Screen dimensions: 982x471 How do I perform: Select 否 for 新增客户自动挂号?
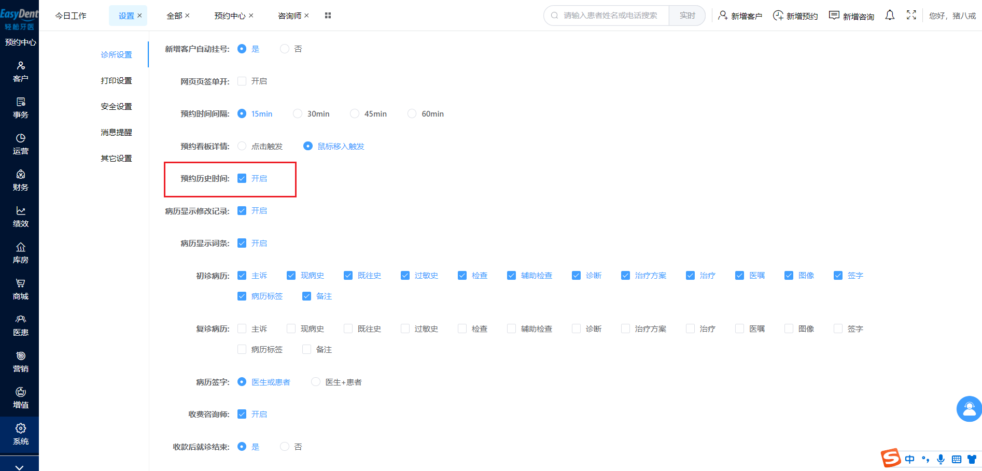coord(285,49)
